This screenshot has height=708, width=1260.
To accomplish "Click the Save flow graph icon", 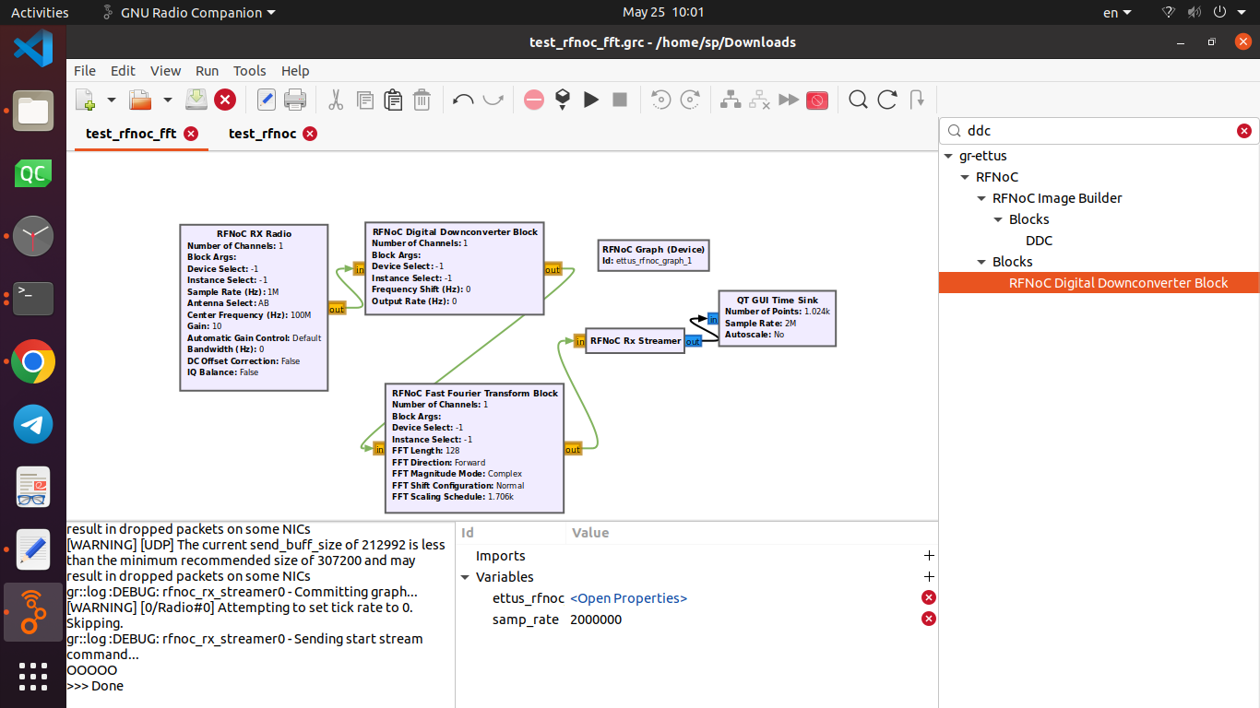I will click(x=196, y=100).
